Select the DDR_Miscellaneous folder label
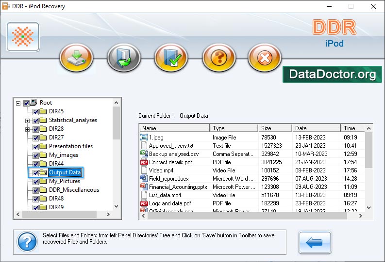The height and width of the screenshot is (262, 385). (74, 190)
